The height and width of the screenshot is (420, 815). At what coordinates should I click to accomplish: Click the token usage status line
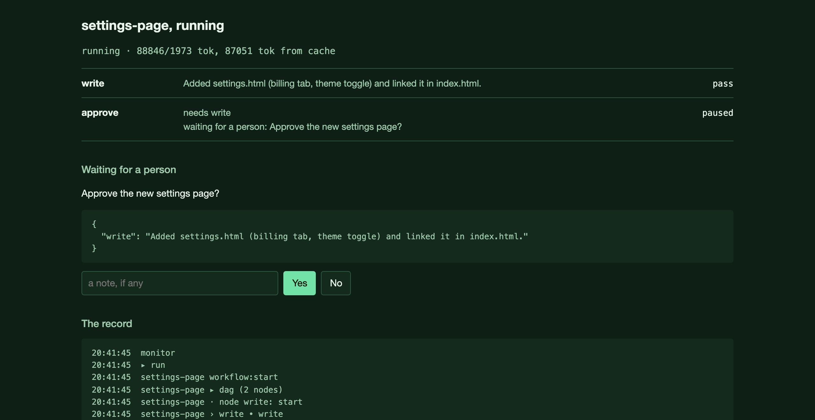click(x=209, y=51)
